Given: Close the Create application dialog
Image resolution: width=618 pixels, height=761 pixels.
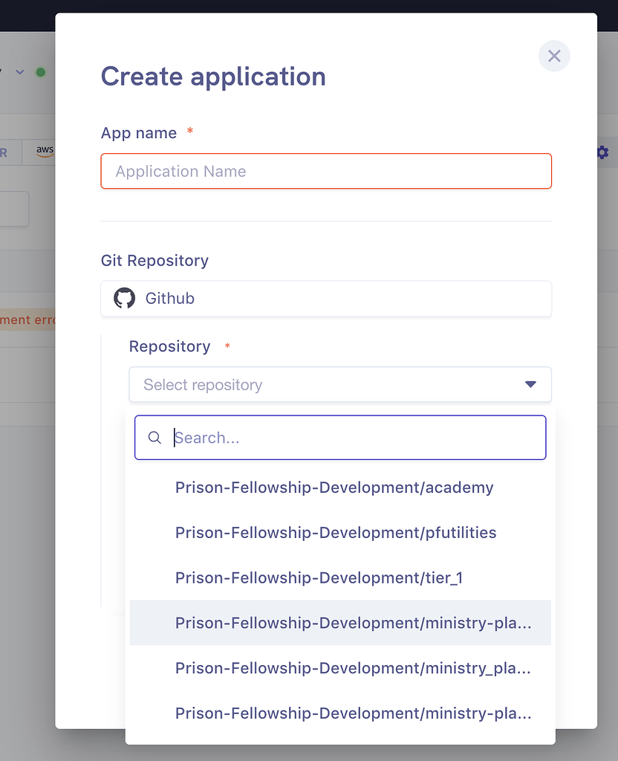Looking at the screenshot, I should 554,56.
